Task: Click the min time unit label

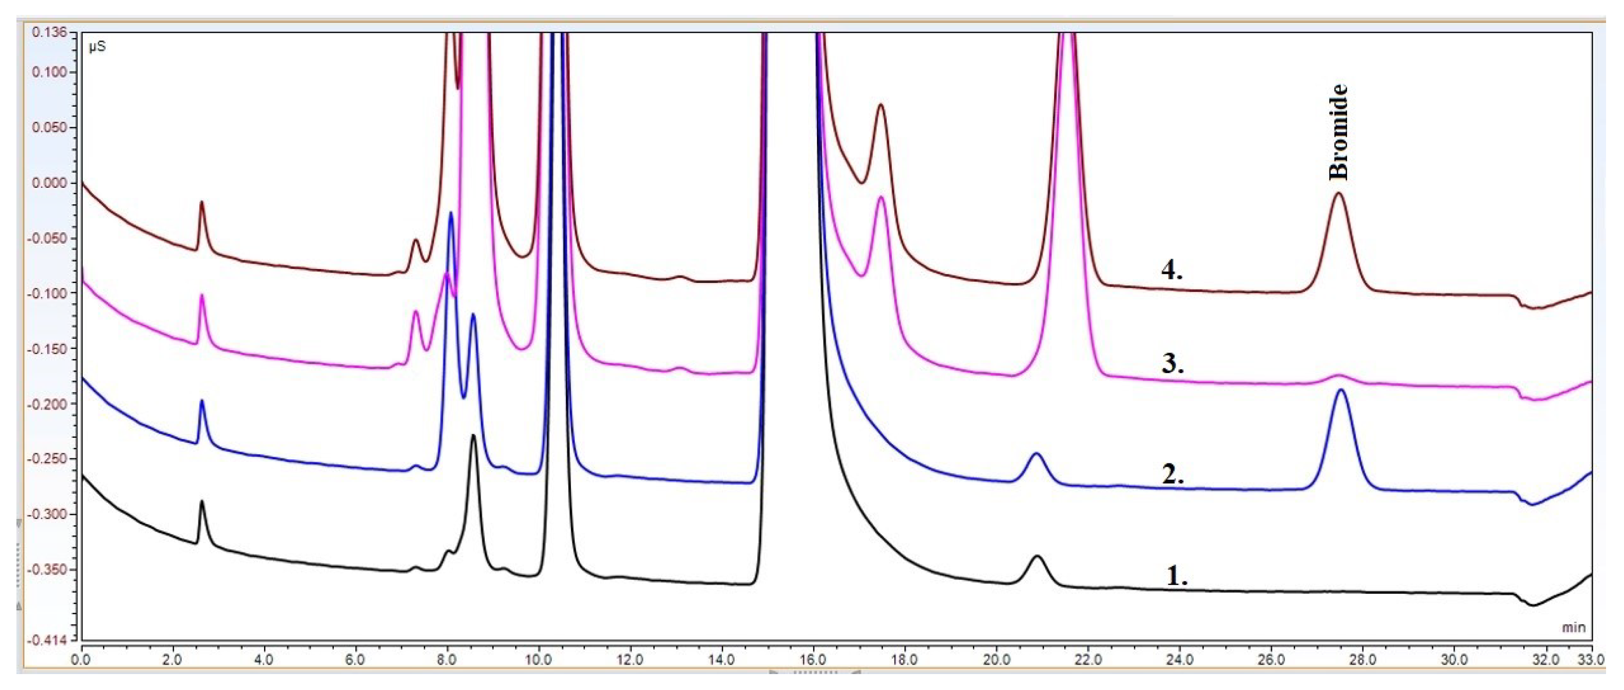Action: point(1574,628)
